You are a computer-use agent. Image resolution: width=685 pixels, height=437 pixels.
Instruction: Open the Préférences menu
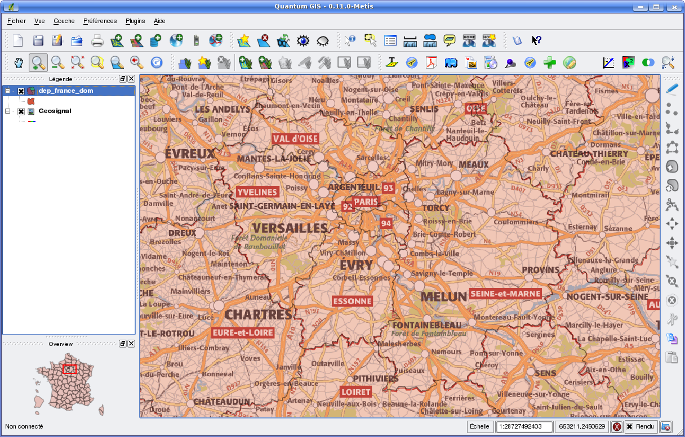(100, 21)
